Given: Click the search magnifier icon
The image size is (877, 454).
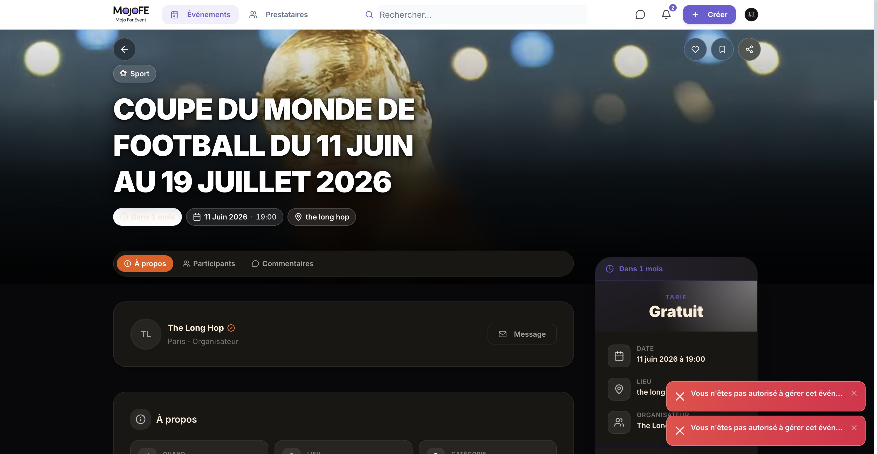Looking at the screenshot, I should click(x=369, y=15).
